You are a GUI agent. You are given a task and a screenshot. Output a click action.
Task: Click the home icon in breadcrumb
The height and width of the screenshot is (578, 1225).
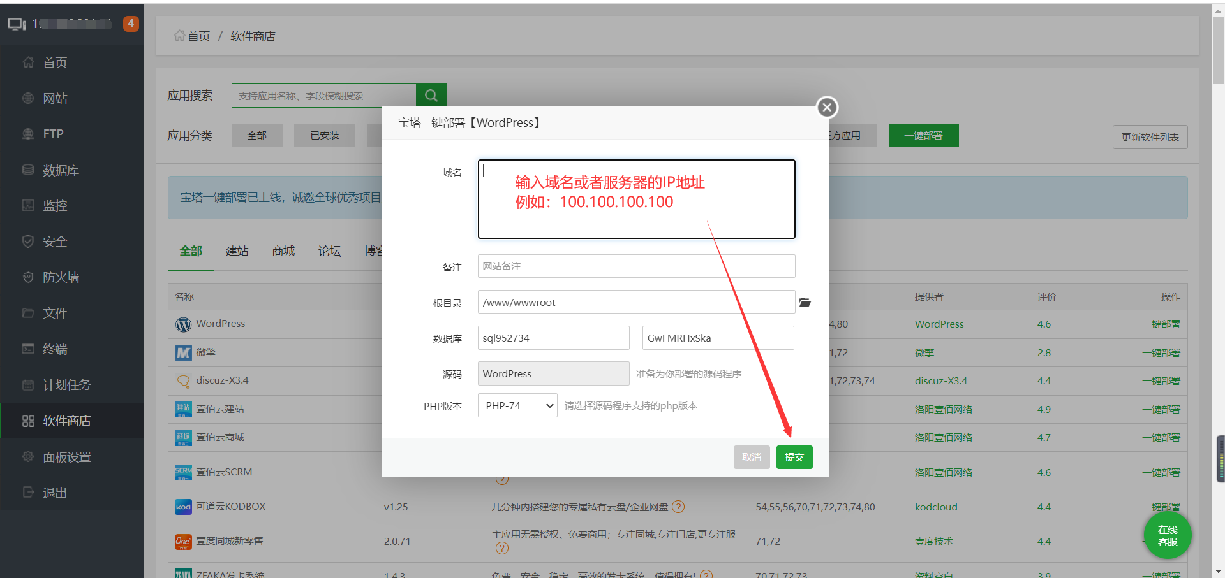click(x=179, y=36)
